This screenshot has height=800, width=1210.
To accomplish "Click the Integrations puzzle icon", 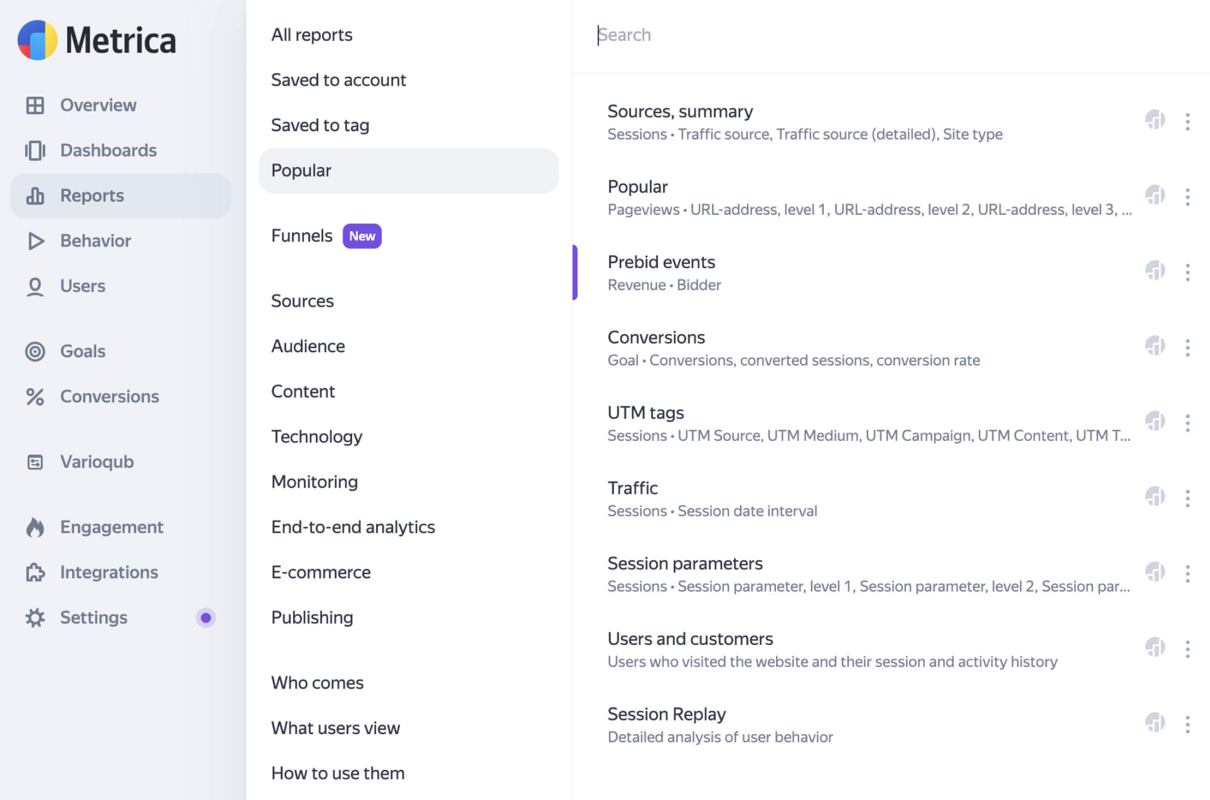I will click(x=35, y=572).
